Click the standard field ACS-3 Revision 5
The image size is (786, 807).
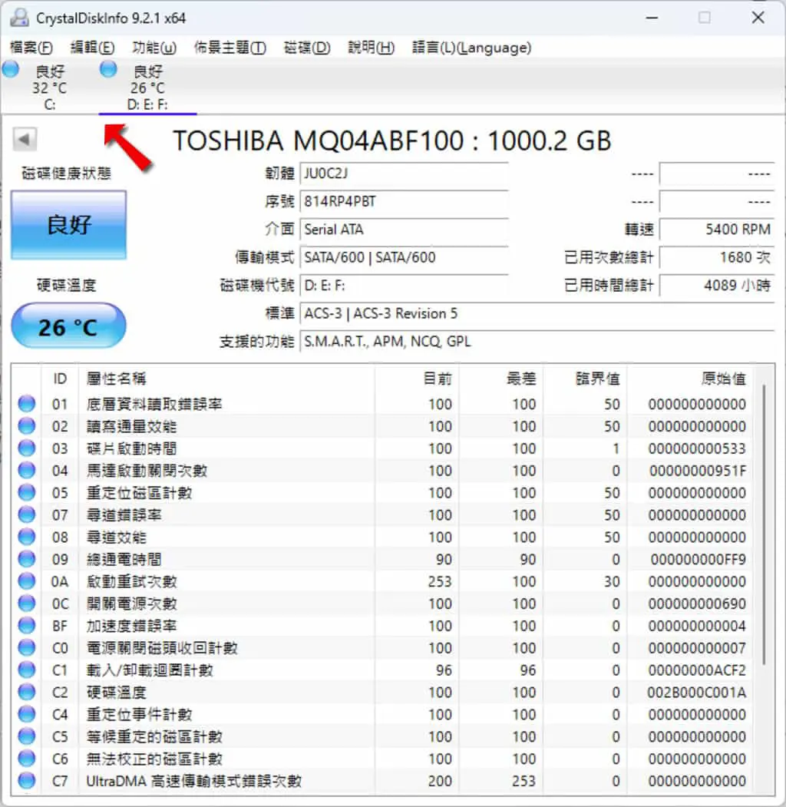[537, 313]
